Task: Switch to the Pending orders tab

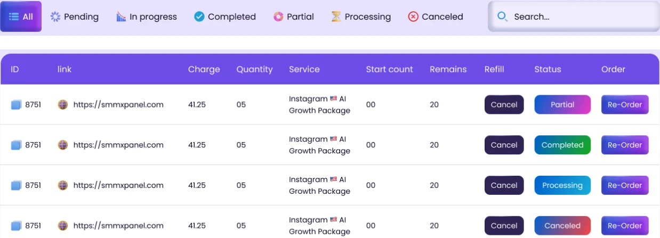Action: click(x=75, y=17)
